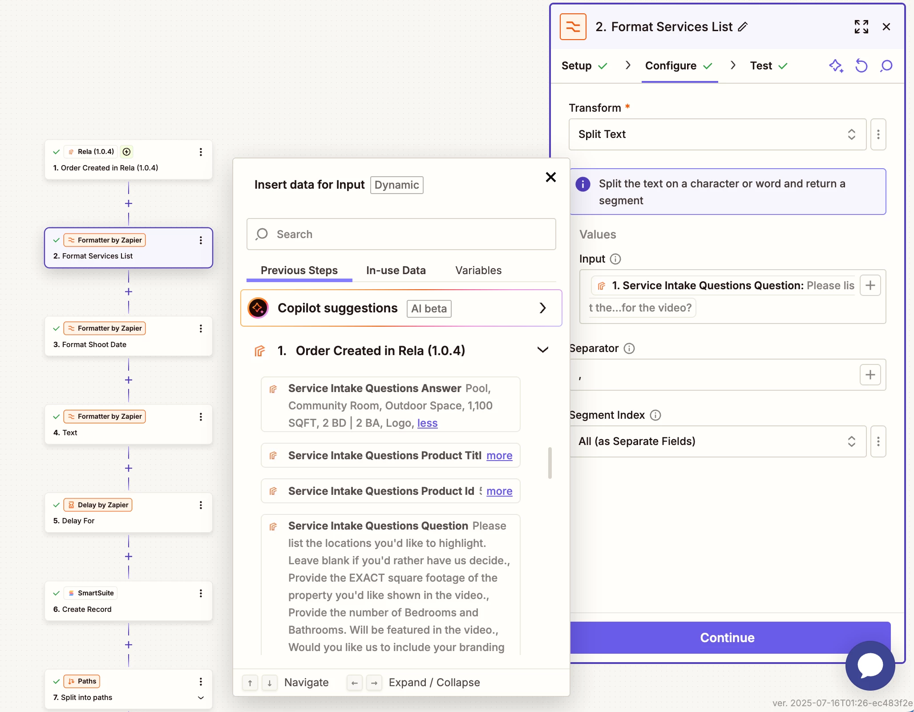The height and width of the screenshot is (712, 914).
Task: Open the Input field info tooltip icon
Action: click(615, 259)
